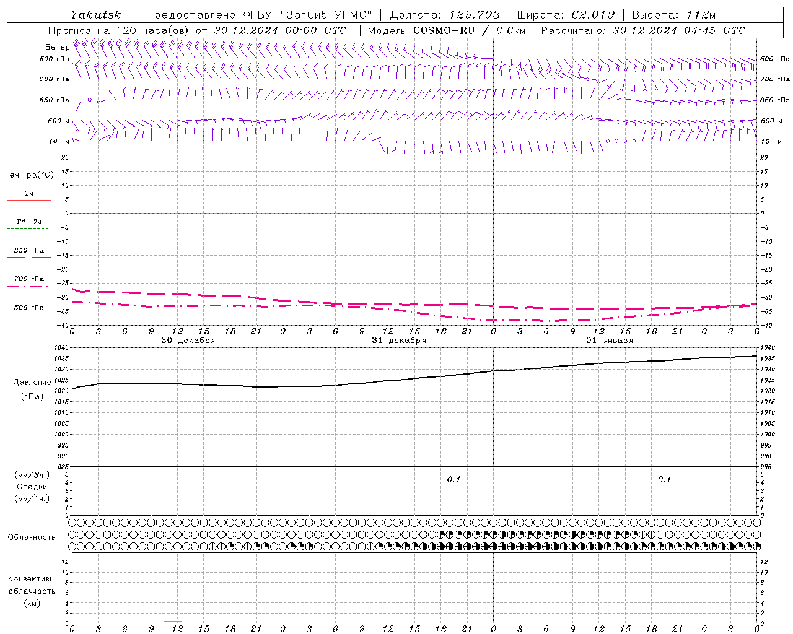793x634 pixels.
Task: Click the 0.1 precipitation value on 01 января
Action: pos(664,479)
